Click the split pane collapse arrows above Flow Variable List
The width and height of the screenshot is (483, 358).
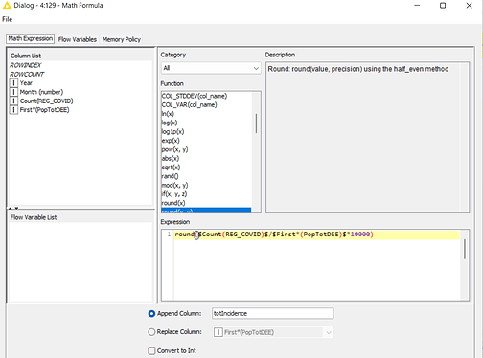(x=13, y=208)
